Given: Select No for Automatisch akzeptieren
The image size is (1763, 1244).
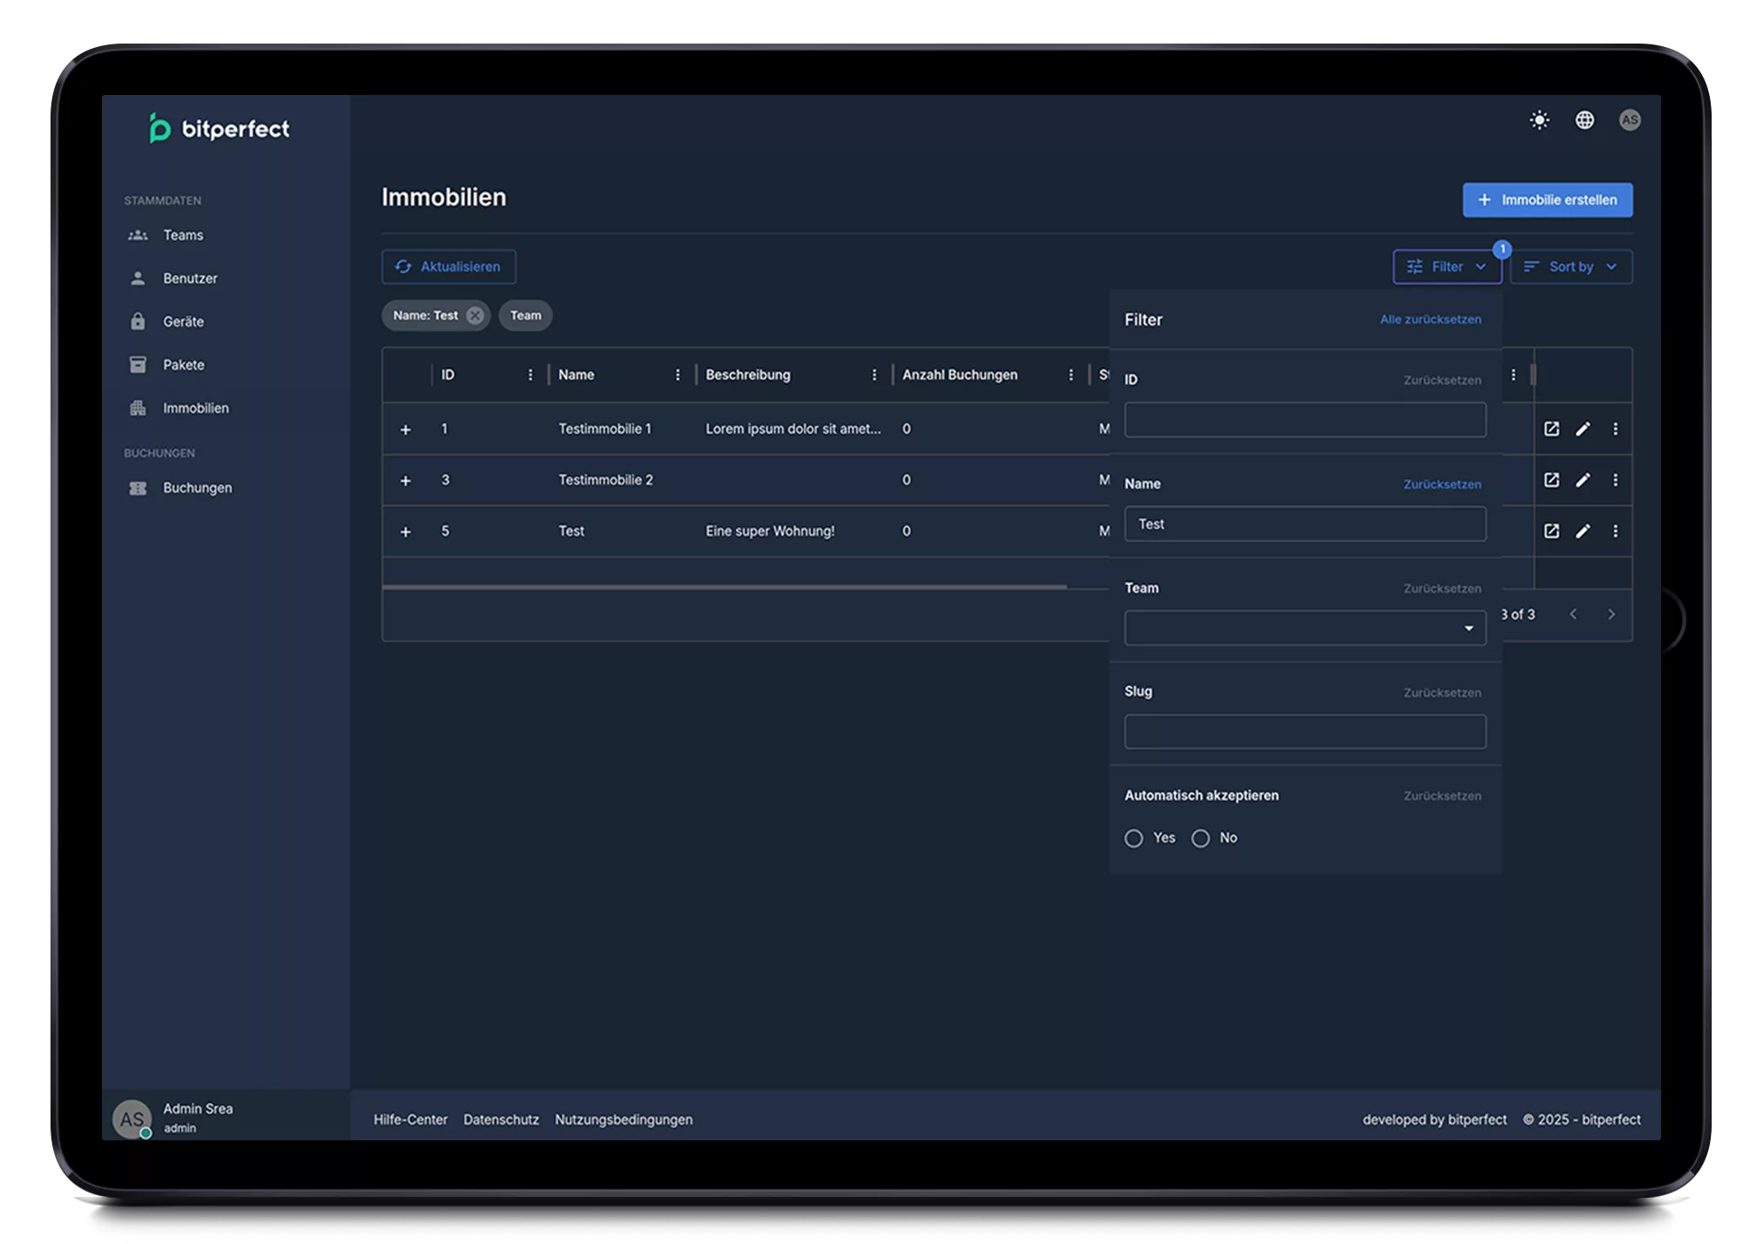Looking at the screenshot, I should click(x=1200, y=838).
